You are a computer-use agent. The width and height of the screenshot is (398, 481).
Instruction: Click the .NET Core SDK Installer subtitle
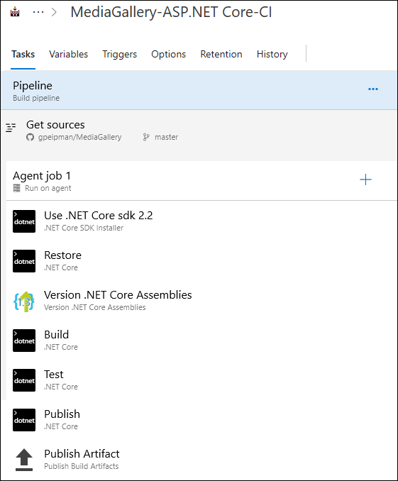pyautogui.click(x=84, y=228)
